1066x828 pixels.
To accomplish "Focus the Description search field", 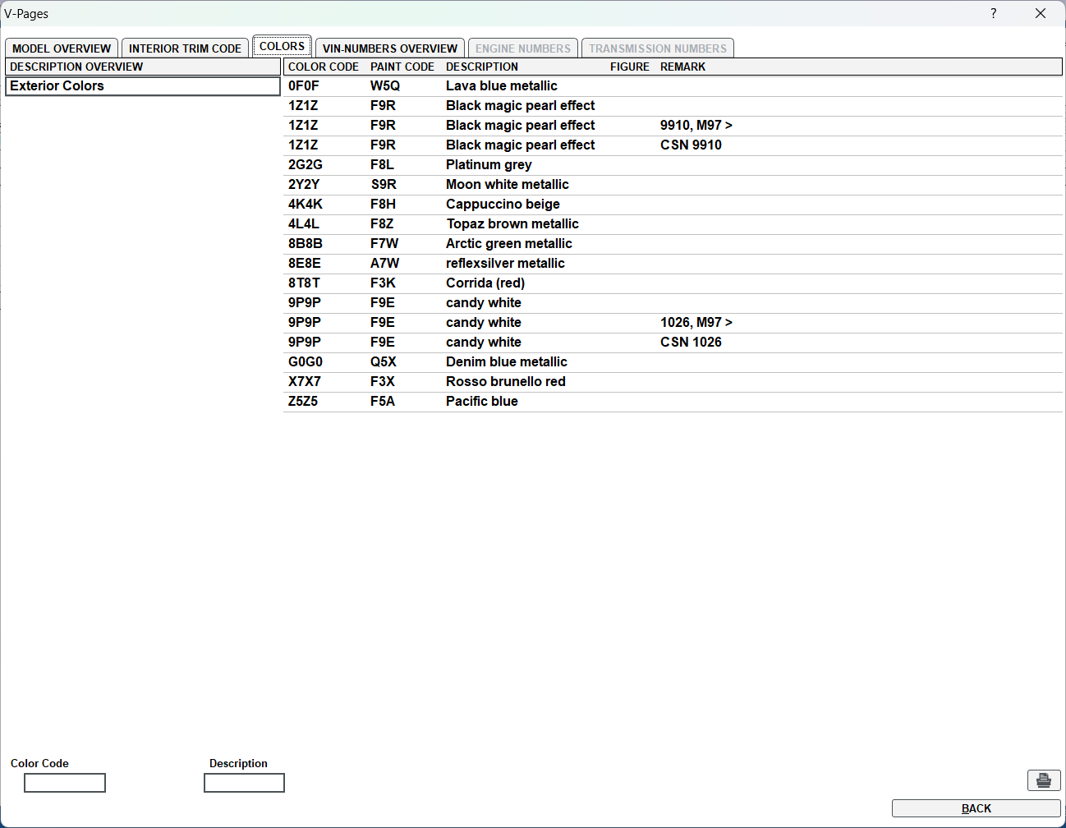I will (x=244, y=783).
